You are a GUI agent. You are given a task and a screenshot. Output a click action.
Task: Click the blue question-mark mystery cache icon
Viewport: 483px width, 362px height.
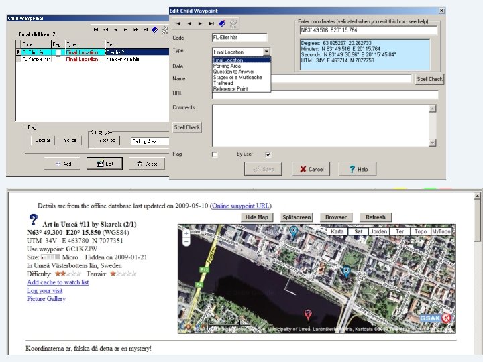[34, 220]
